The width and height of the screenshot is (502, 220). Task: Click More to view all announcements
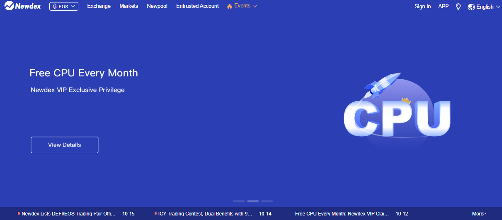tap(479, 214)
